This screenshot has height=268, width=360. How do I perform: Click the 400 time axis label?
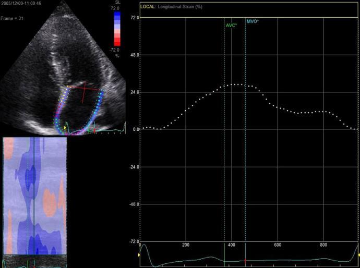click(x=232, y=245)
